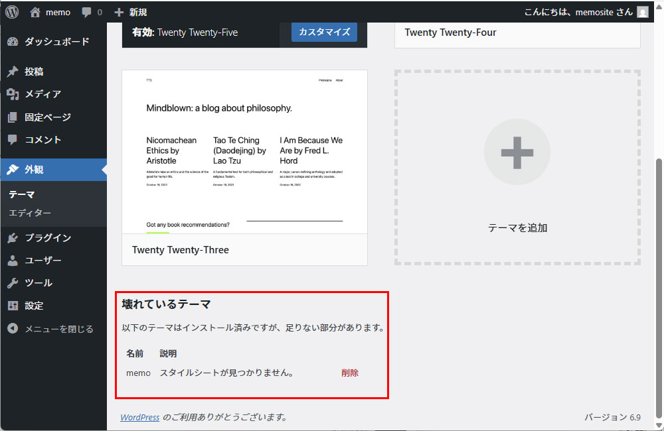Expand the 設定 menu
The height and width of the screenshot is (431, 664).
(x=34, y=306)
